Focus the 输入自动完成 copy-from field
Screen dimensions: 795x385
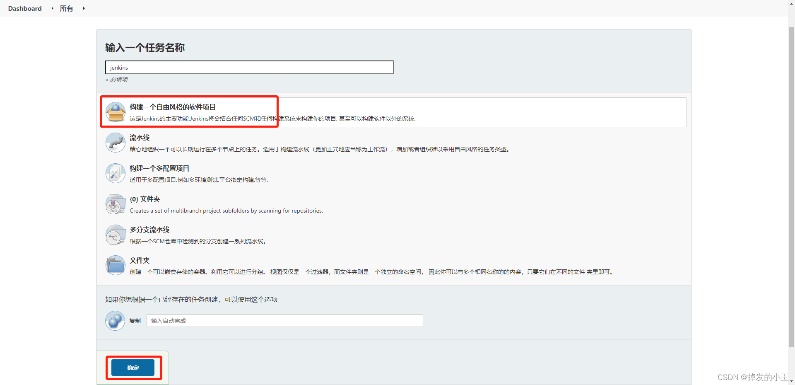(285, 321)
